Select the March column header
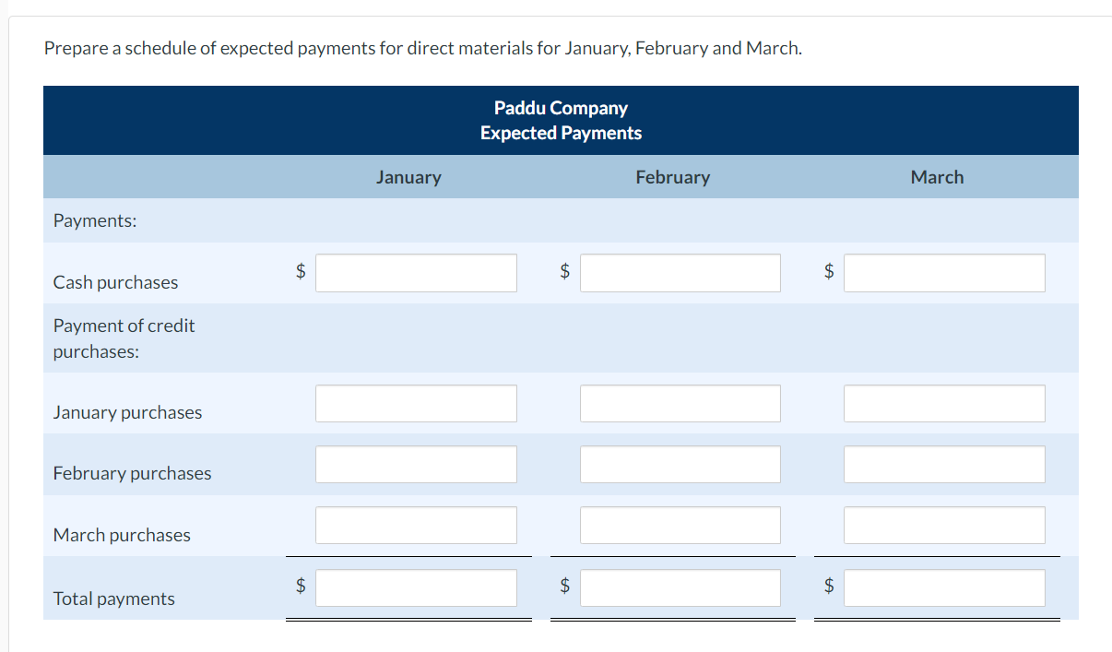Viewport: 1112px width, 652px height. 937,176
